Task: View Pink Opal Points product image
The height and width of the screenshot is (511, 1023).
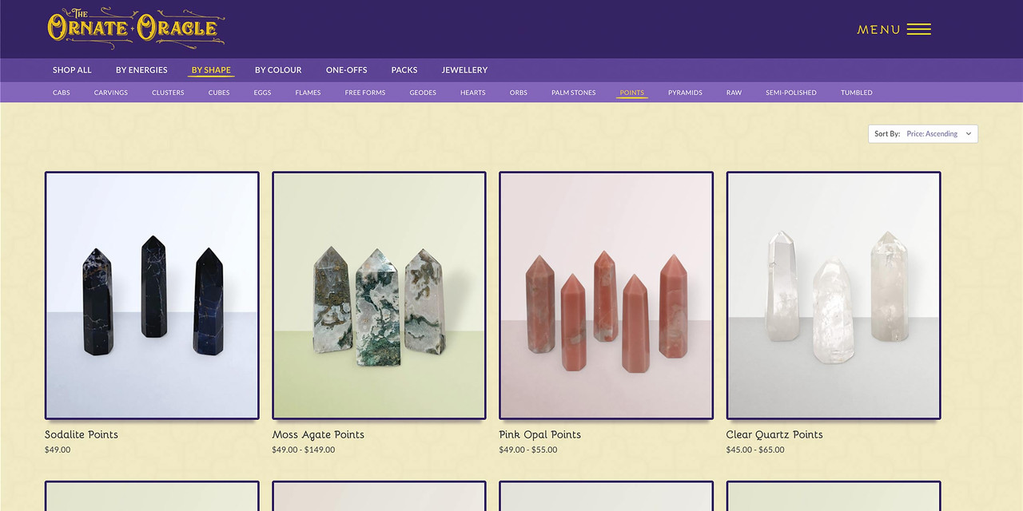Action: 606,295
